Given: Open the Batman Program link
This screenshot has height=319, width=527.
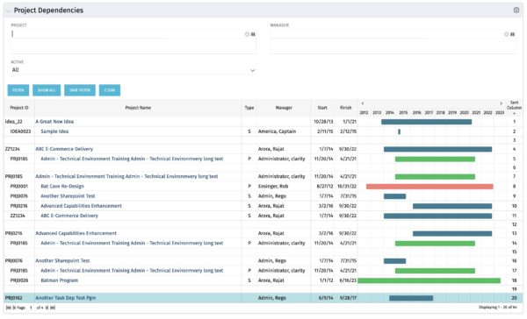Looking at the screenshot, I should click(x=59, y=280).
